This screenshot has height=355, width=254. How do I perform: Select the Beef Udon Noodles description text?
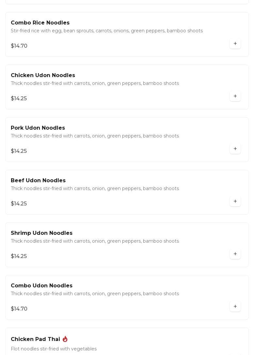pos(95,188)
